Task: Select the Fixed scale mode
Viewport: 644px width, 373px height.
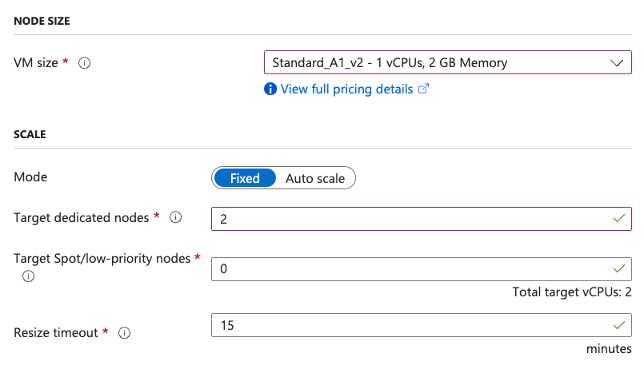Action: [x=245, y=178]
